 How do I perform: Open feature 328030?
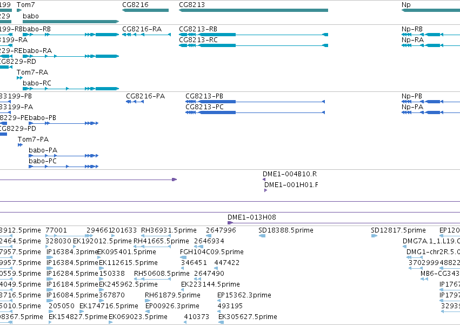coord(47,247)
